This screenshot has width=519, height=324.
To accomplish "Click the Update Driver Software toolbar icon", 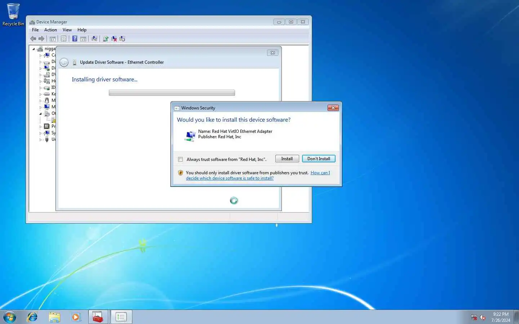I will point(106,39).
